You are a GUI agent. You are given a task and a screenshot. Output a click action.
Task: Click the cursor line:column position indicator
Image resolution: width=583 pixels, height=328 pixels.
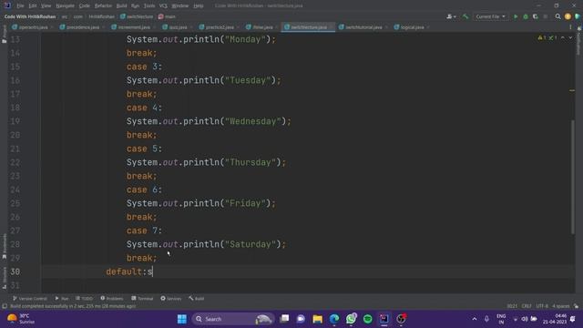tap(512, 306)
